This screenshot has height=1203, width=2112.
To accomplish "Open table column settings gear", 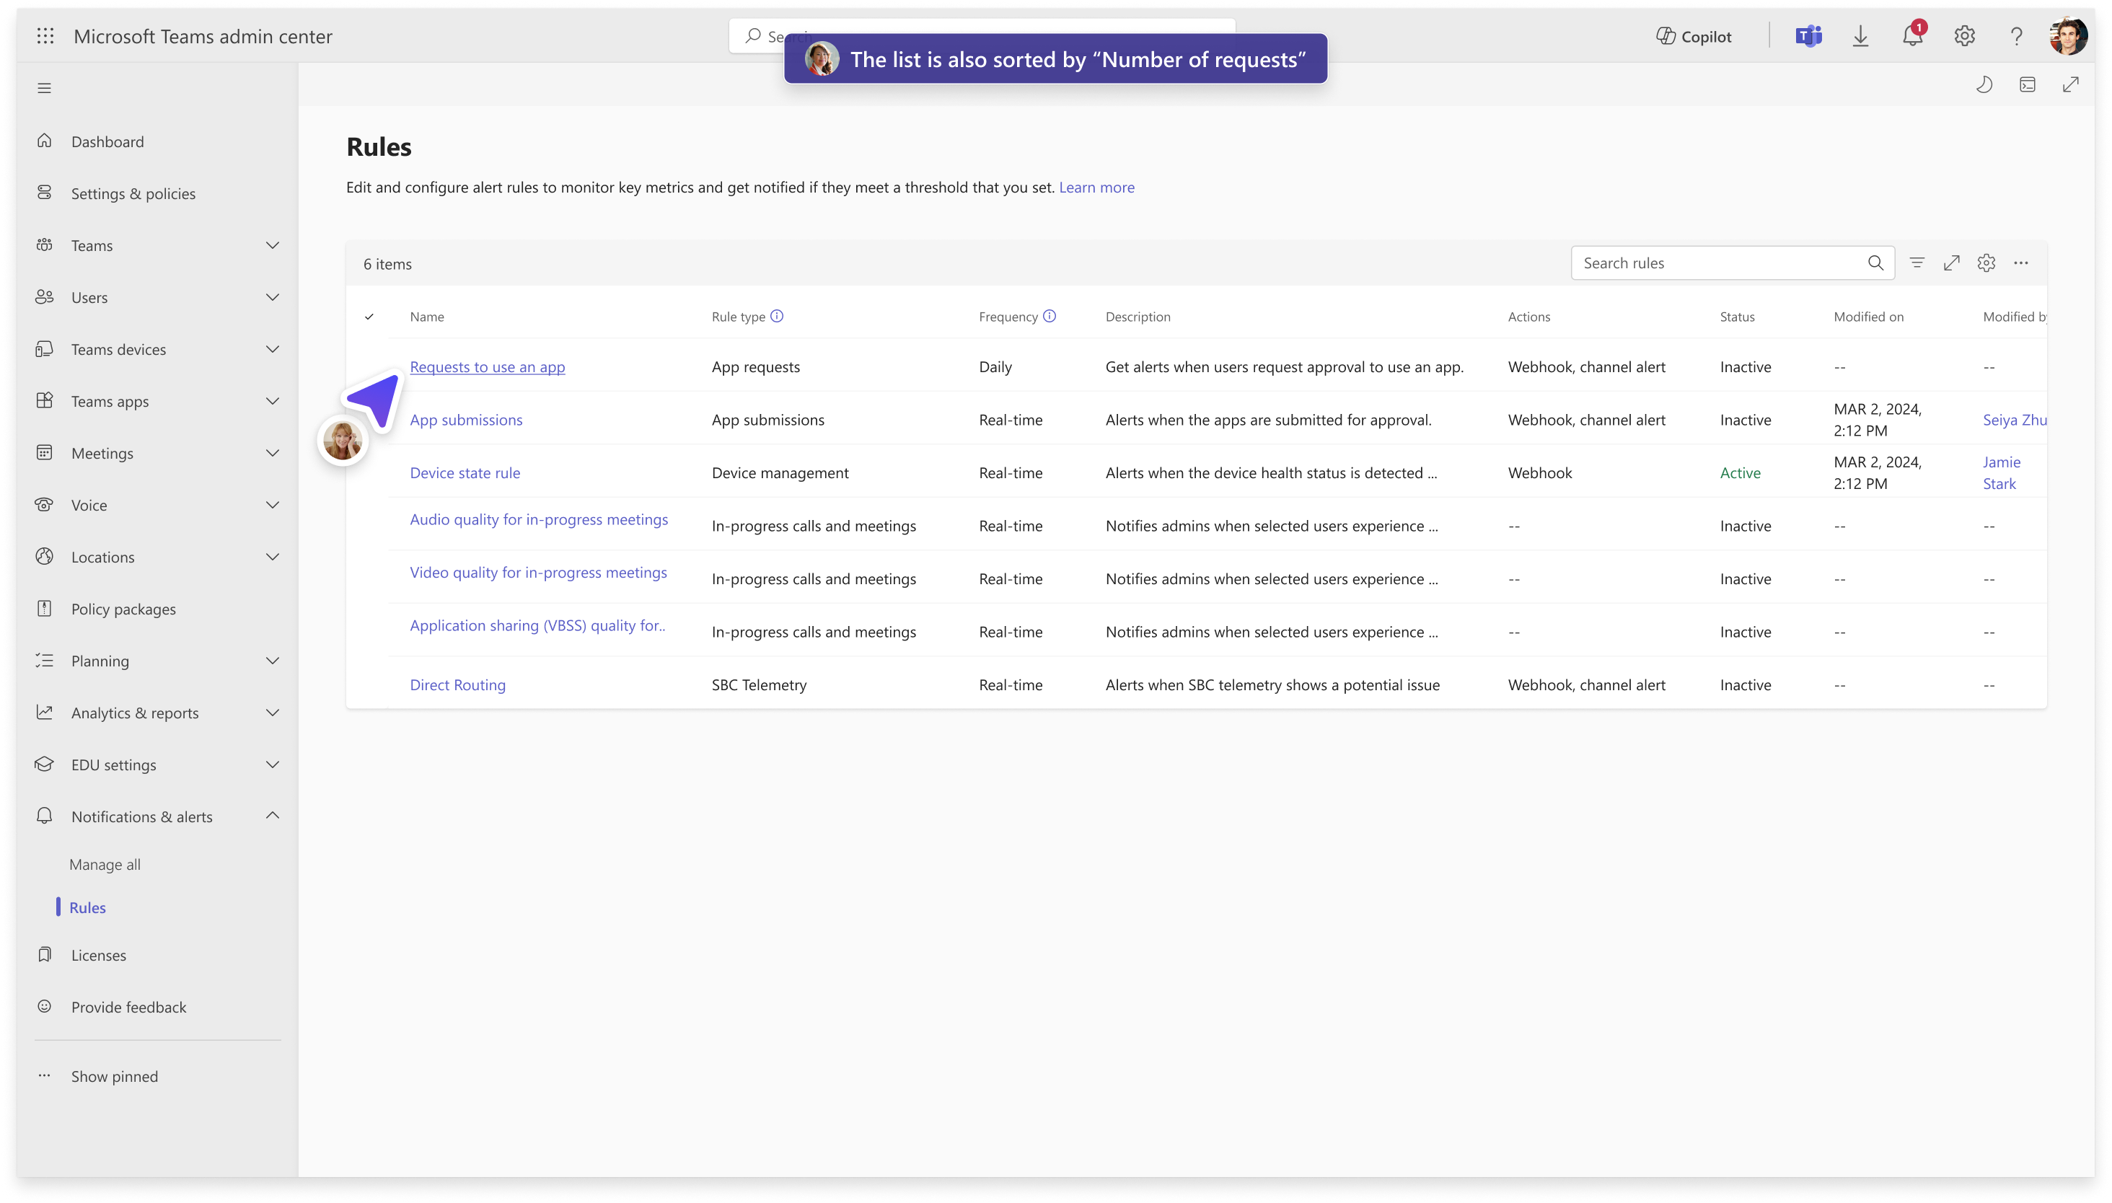I will pyautogui.click(x=1986, y=263).
